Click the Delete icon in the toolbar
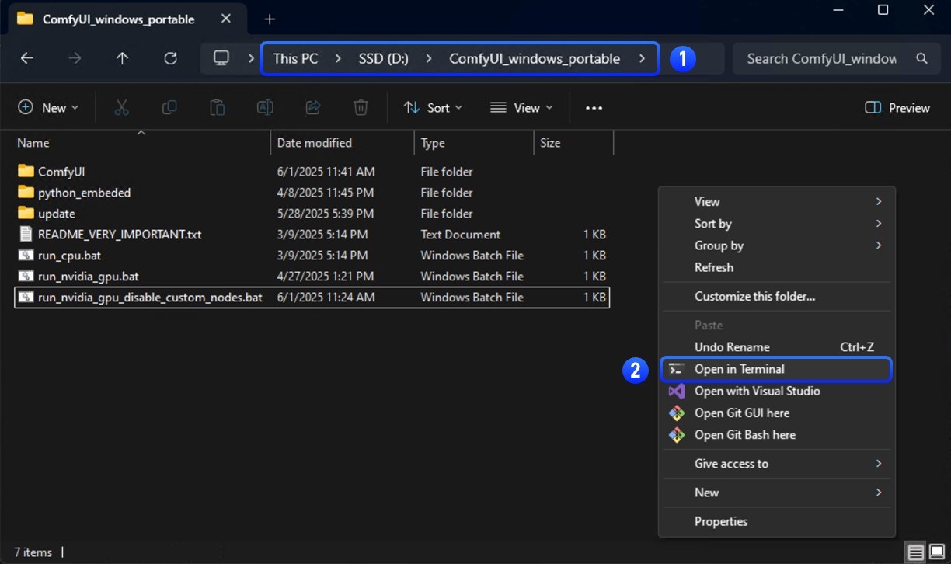951x564 pixels. click(x=361, y=107)
